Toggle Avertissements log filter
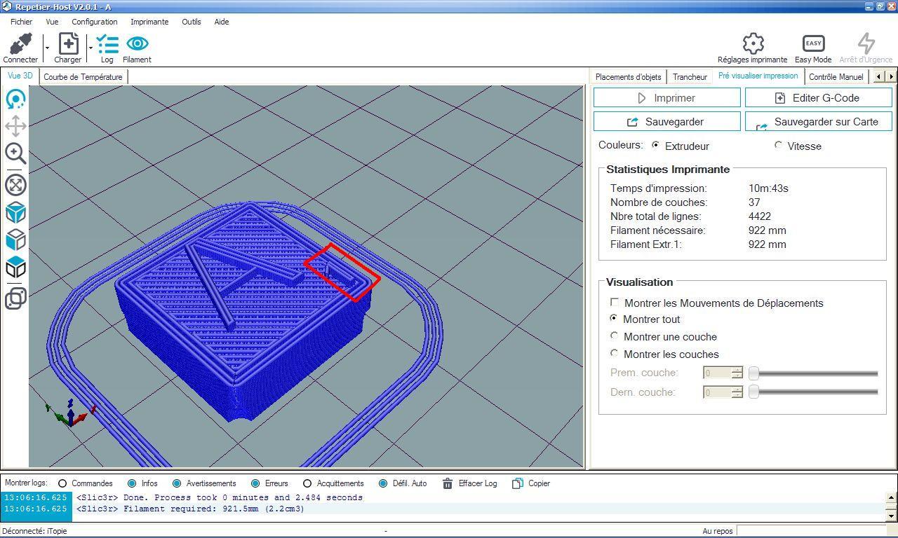 (177, 483)
